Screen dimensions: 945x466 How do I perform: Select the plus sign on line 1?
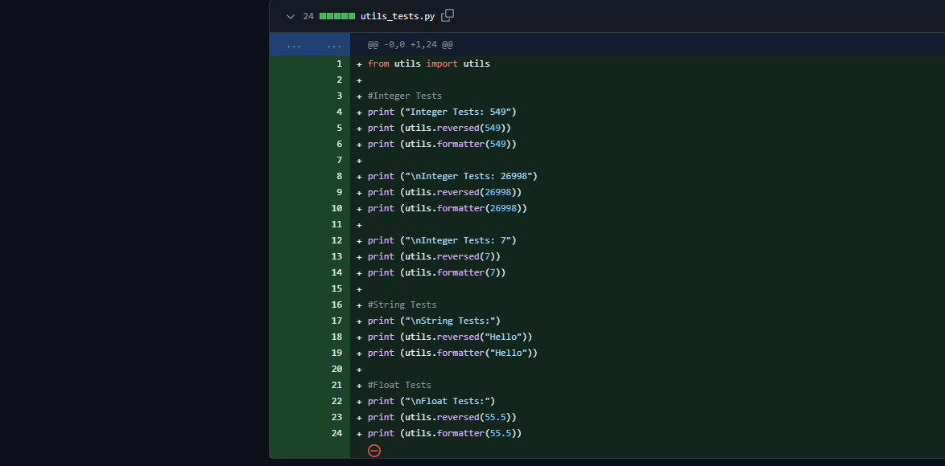(x=357, y=63)
